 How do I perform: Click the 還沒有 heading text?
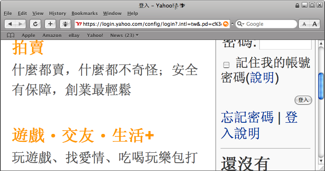click(246, 164)
